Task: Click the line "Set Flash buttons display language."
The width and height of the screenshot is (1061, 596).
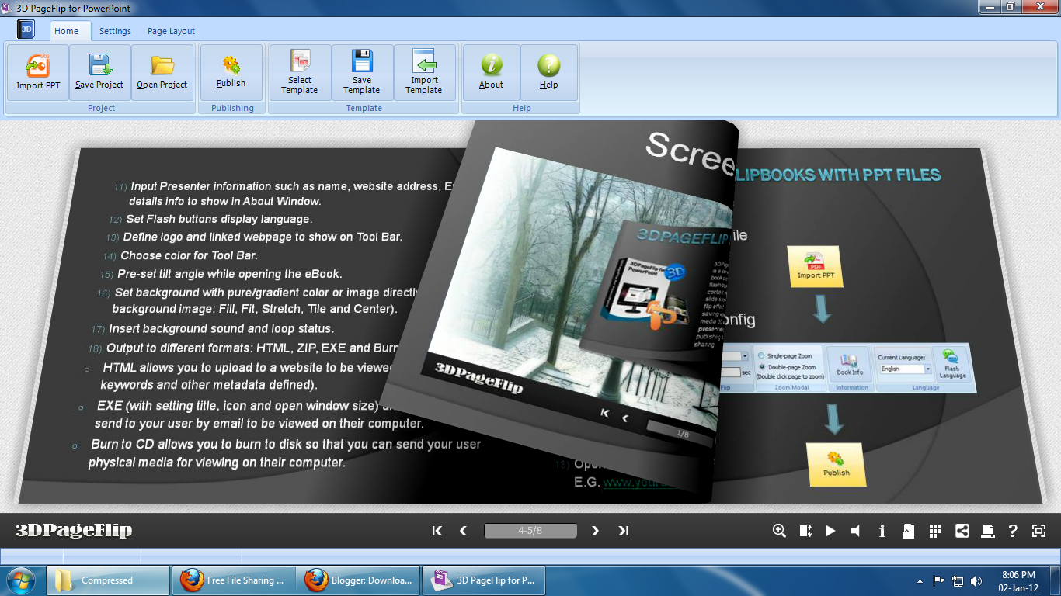Action: pos(219,219)
